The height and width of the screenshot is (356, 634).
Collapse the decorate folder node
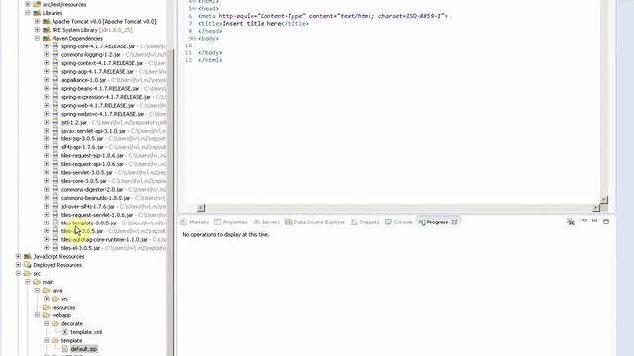(47, 323)
